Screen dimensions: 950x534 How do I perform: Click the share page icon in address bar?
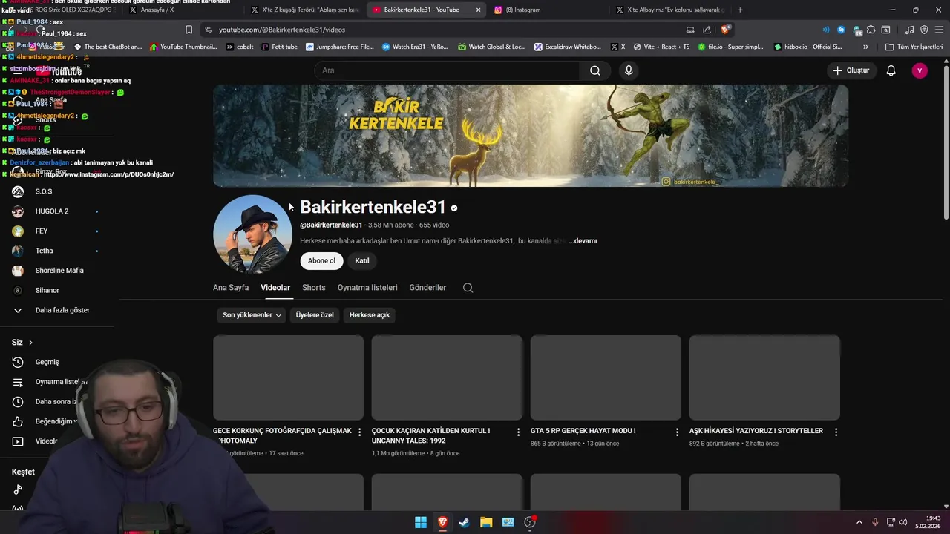pyautogui.click(x=707, y=30)
